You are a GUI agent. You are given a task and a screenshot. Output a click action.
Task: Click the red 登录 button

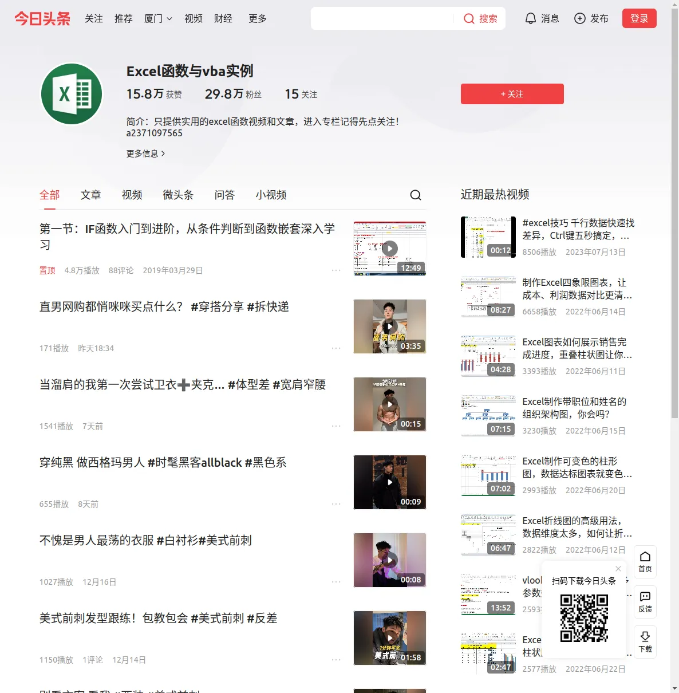639,18
